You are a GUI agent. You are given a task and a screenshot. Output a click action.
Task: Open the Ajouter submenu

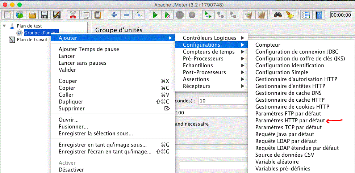(113, 38)
